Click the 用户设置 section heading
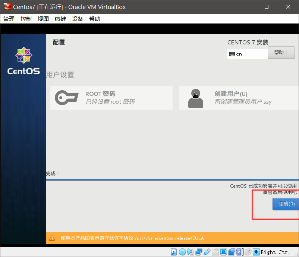Viewport: 299px width, 257px height. click(60, 75)
